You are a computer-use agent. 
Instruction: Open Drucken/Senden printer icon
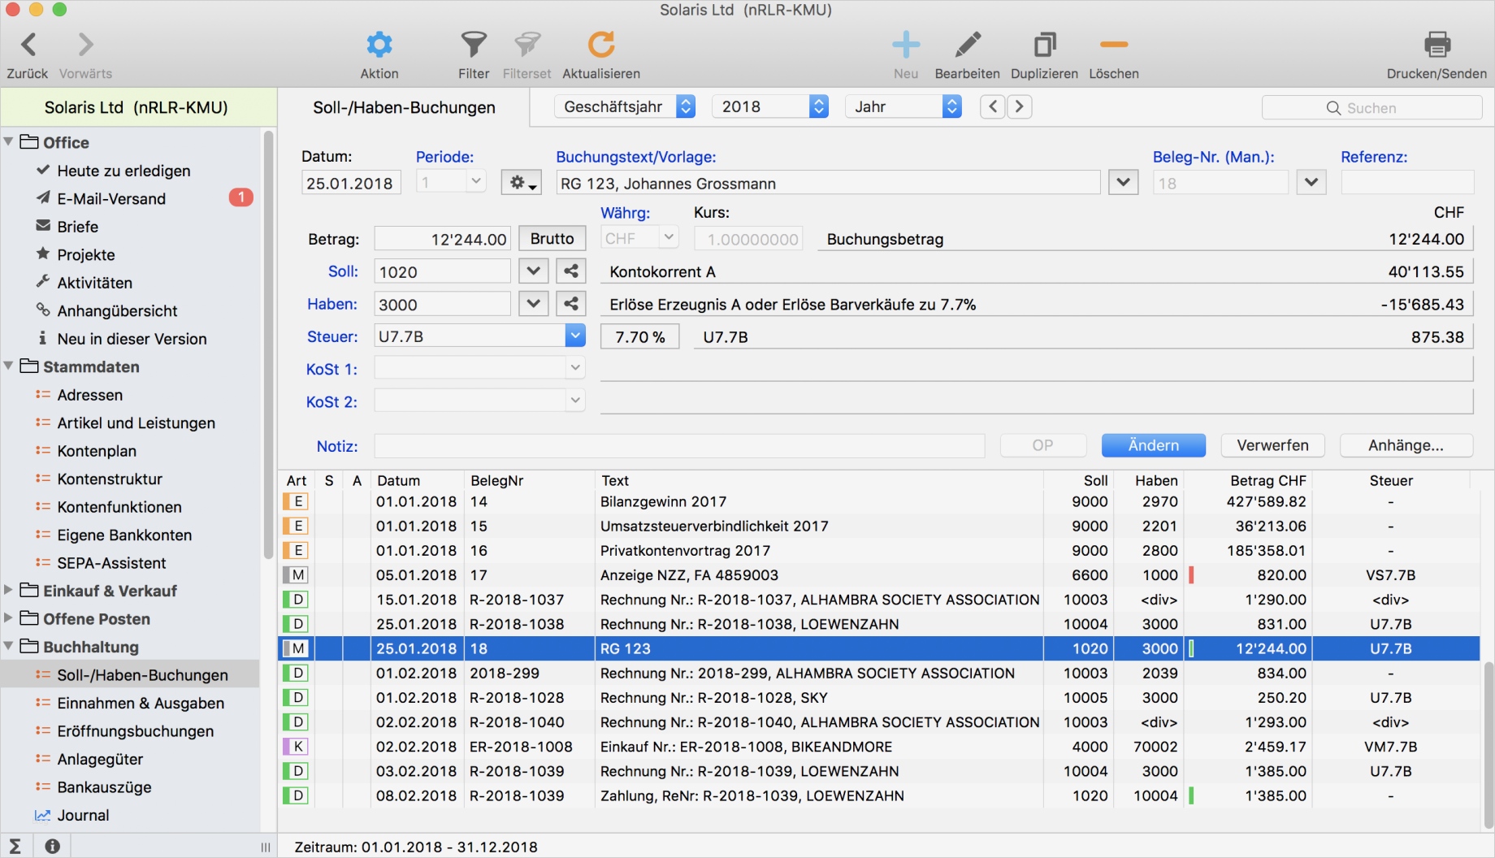[1438, 46]
